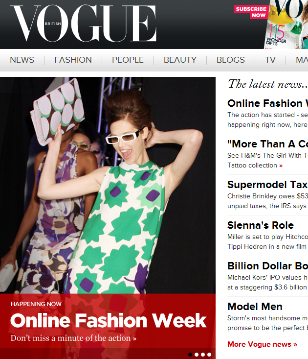Open the NEWS menu

tap(22, 60)
